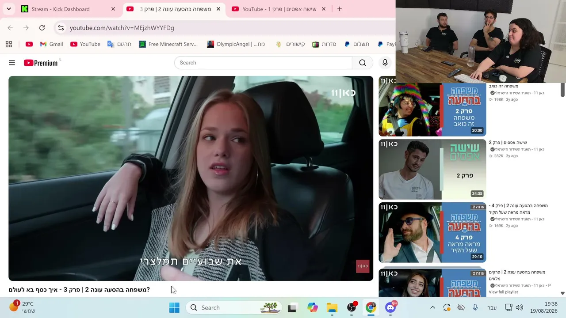
Task: Switch to the שישה אפסים פרק 1 tab
Action: tap(279, 9)
